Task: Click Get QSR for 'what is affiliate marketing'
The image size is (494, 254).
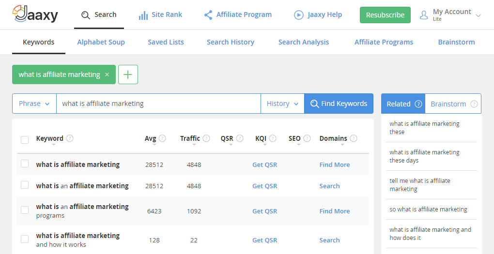Action: click(264, 164)
